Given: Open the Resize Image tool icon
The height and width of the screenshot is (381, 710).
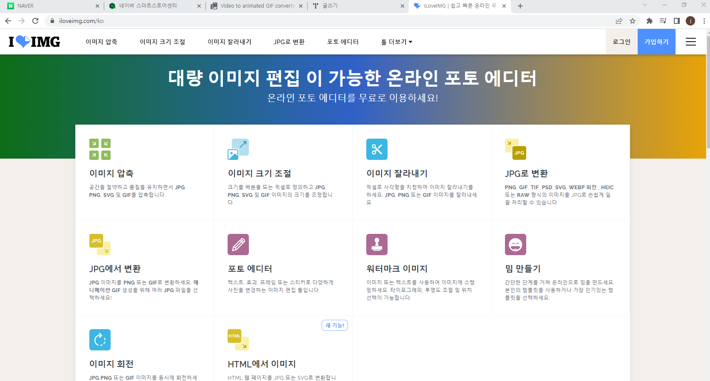Looking at the screenshot, I should pos(238,149).
